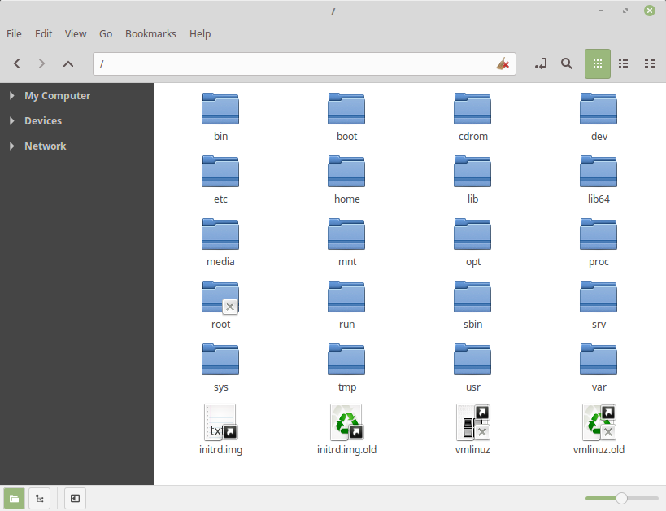Hide the side panel

pos(74,498)
